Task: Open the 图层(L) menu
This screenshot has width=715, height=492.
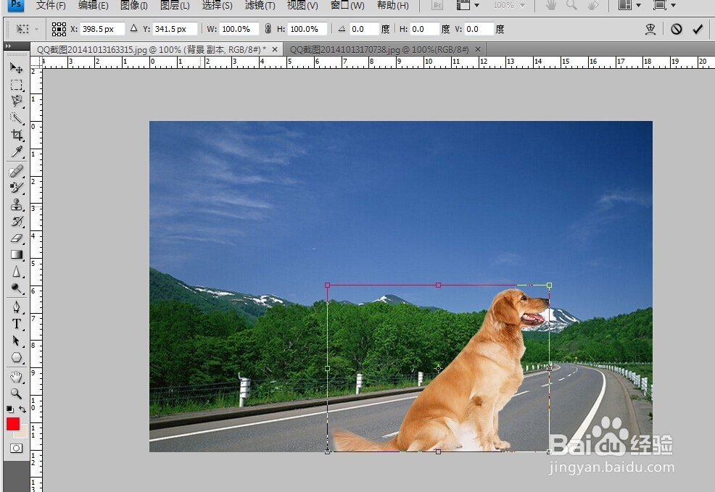Action: coord(175,6)
